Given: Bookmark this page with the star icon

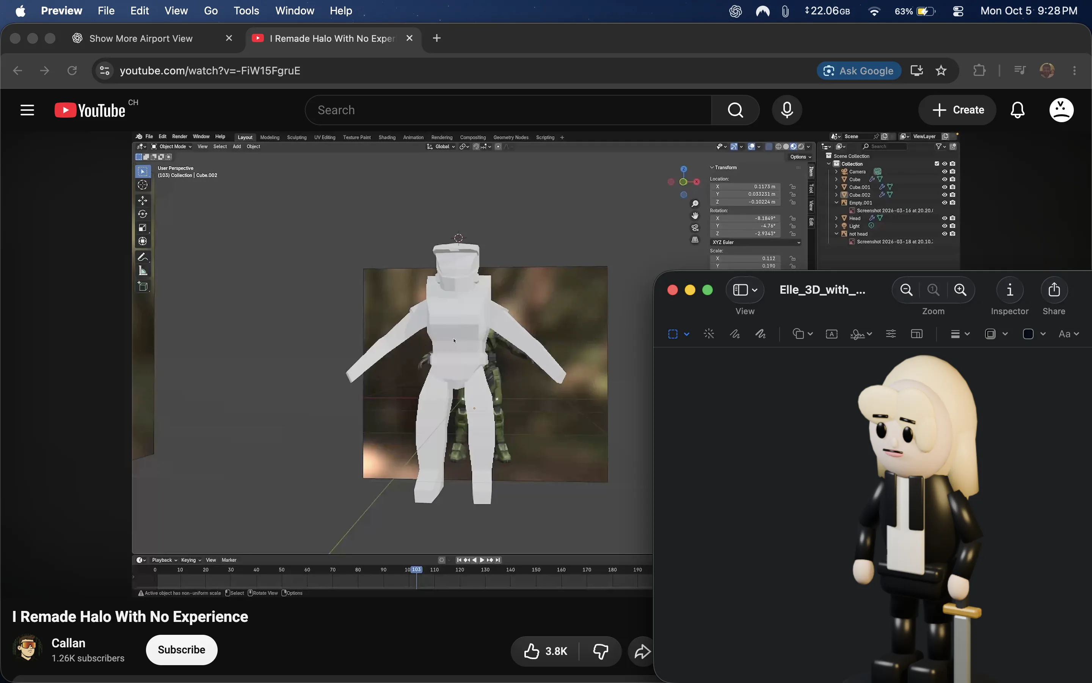Looking at the screenshot, I should [941, 71].
